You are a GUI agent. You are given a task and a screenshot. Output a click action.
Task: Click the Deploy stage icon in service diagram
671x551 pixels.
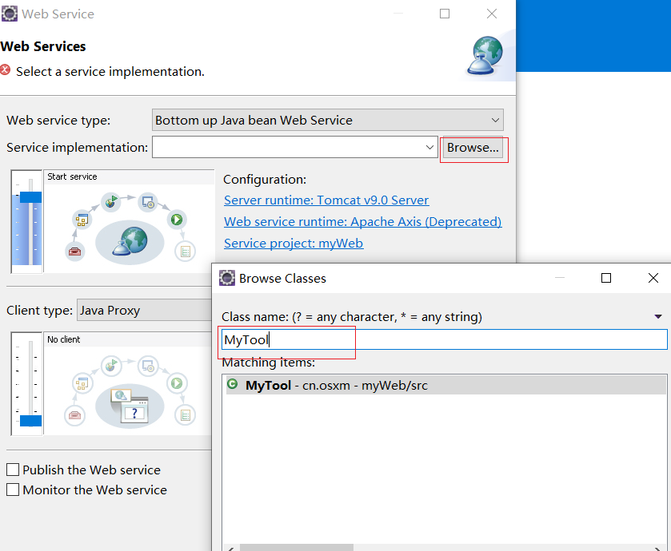(111, 201)
